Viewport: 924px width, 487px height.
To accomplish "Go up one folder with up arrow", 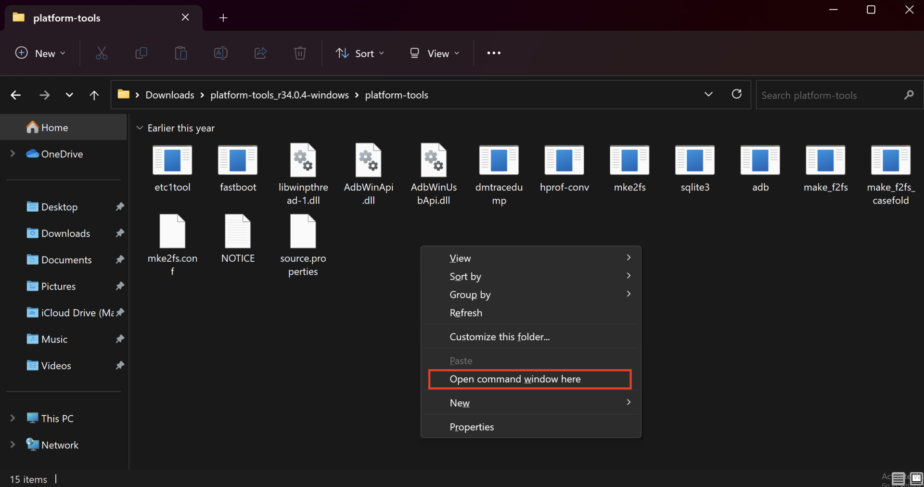I will click(x=94, y=95).
